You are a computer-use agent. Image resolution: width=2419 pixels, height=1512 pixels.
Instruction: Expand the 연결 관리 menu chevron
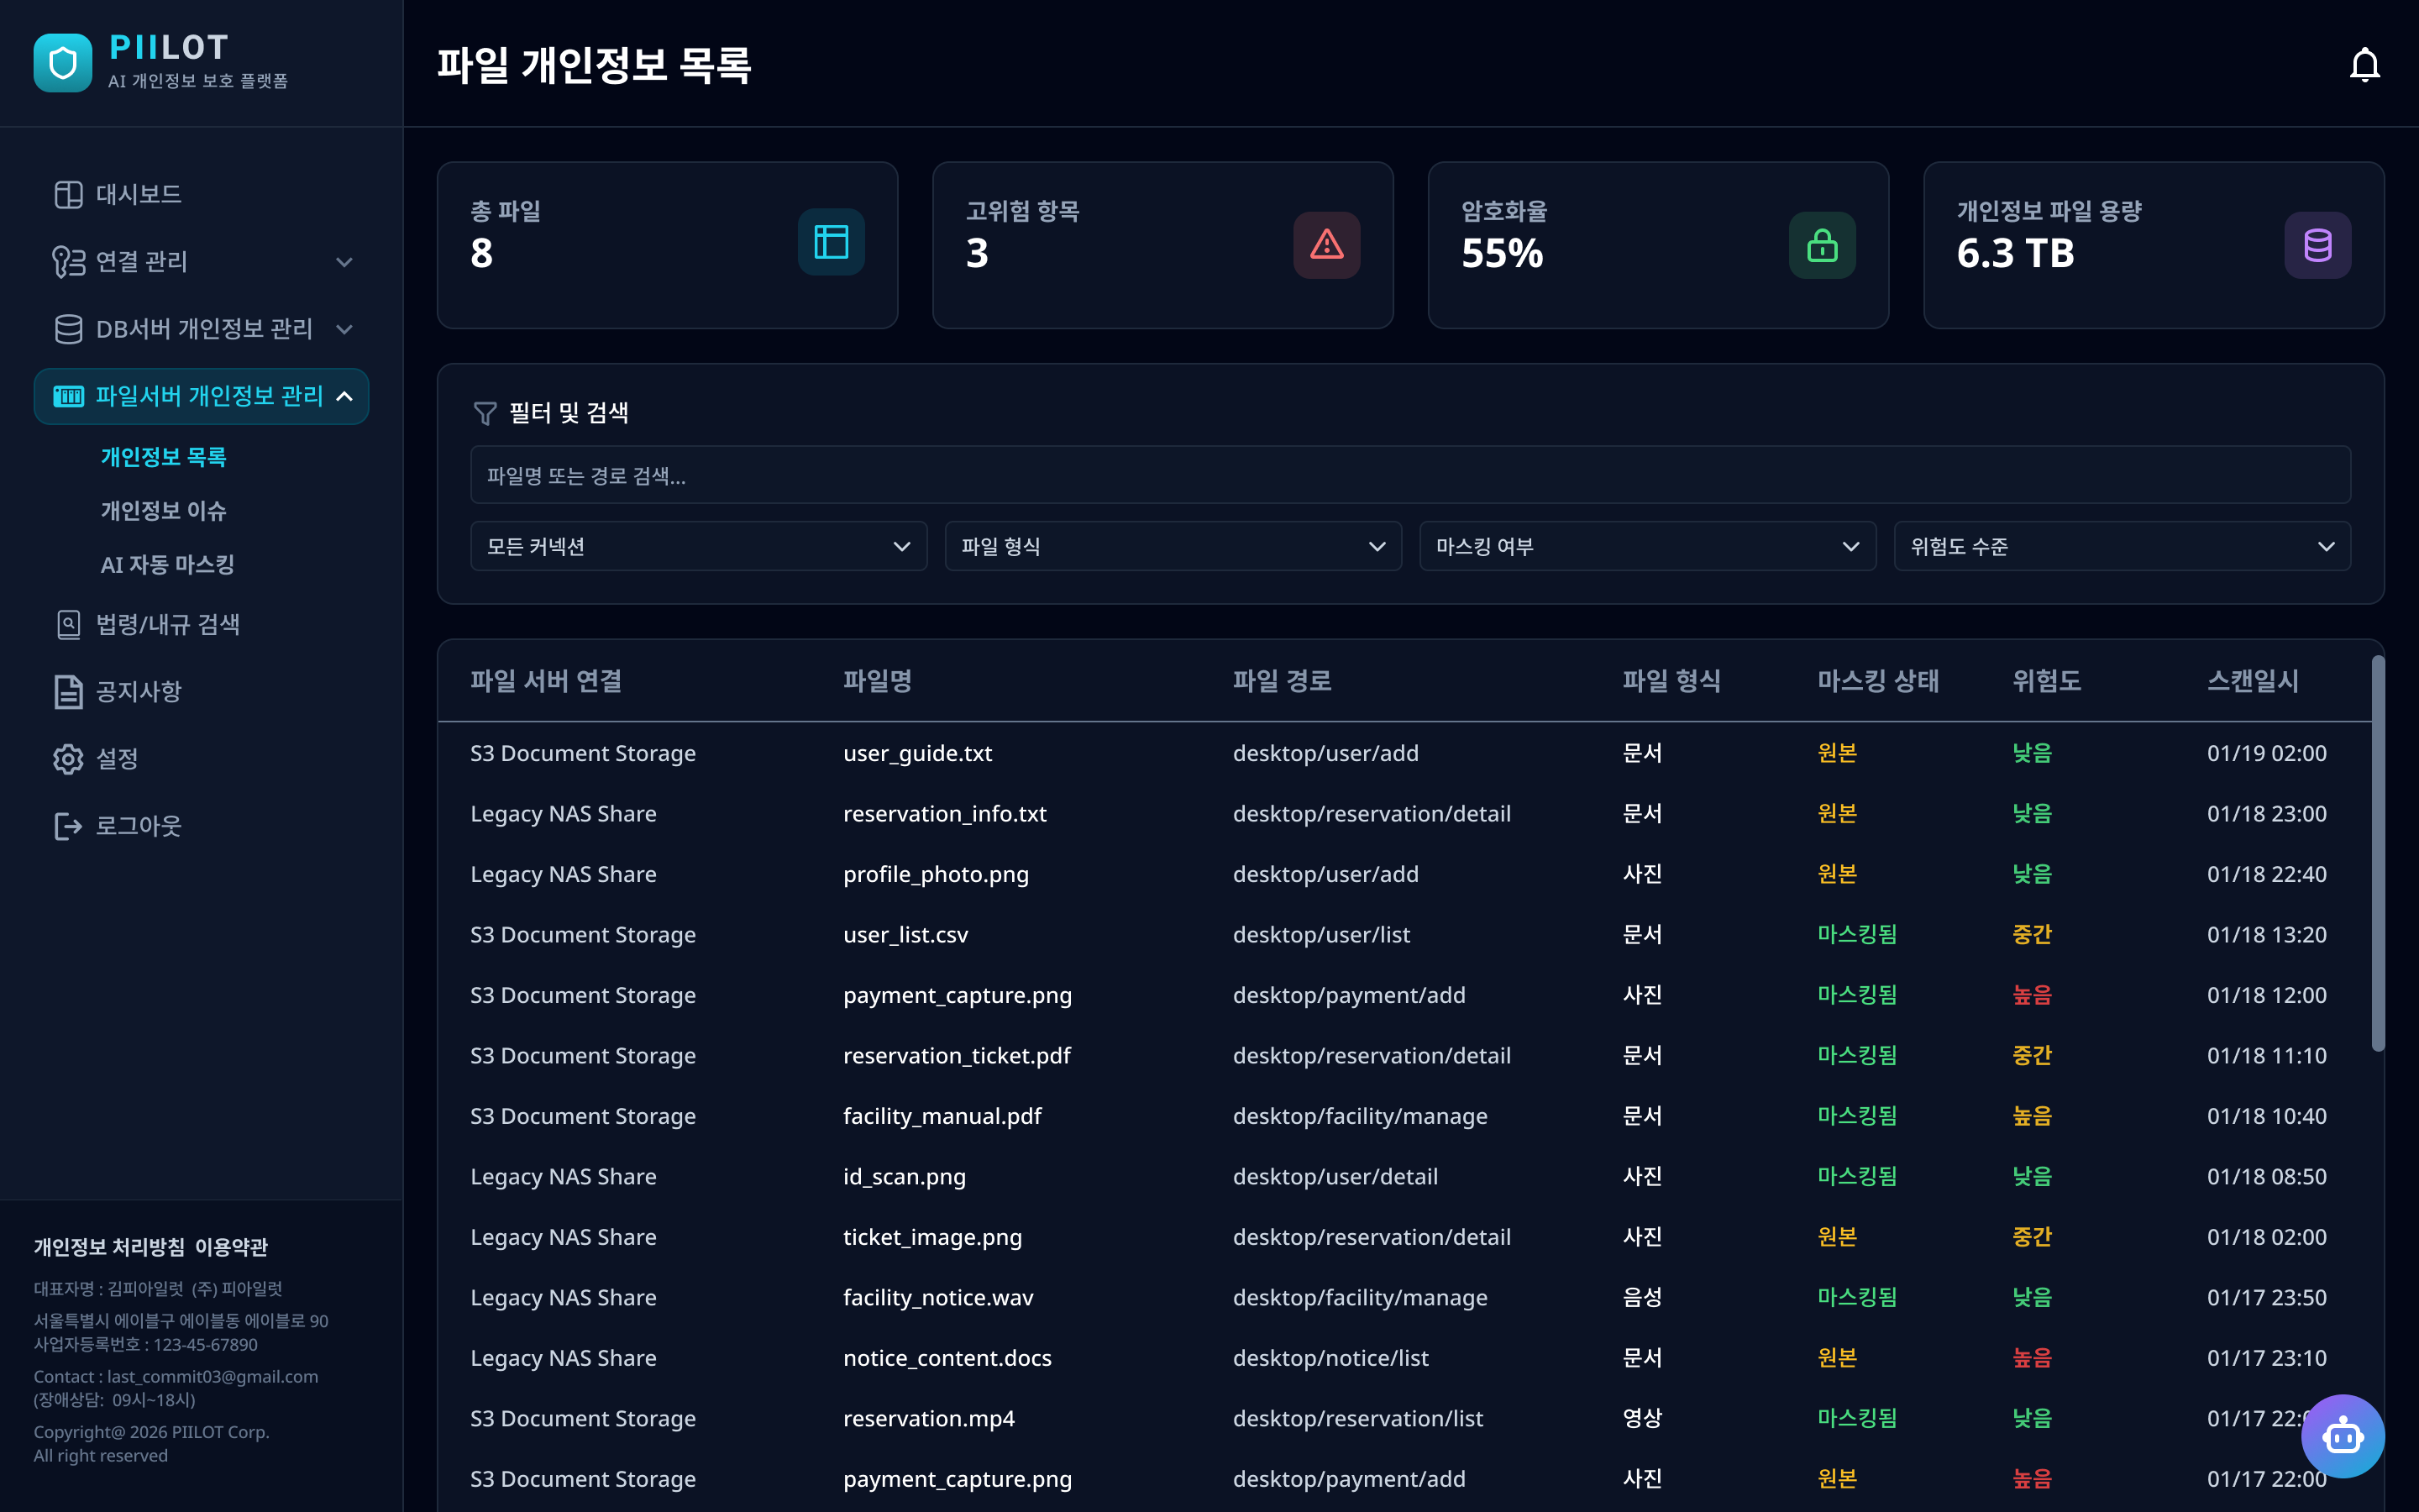pos(344,262)
